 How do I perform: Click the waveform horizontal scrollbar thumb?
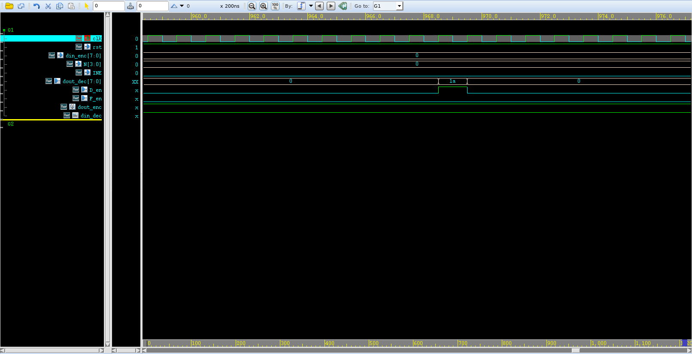pos(576,350)
